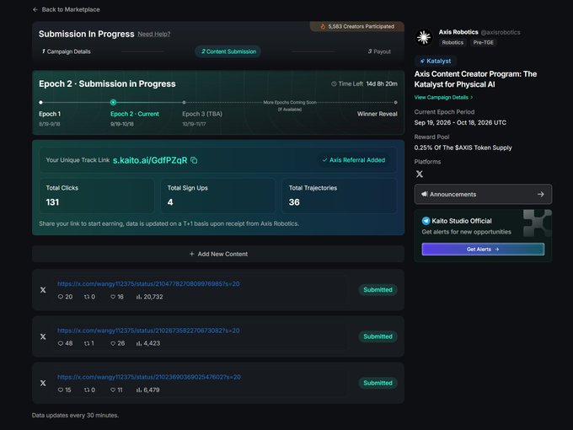The image size is (573, 430).
Task: Click the Total Clicks card
Action: pyautogui.click(x=96, y=196)
